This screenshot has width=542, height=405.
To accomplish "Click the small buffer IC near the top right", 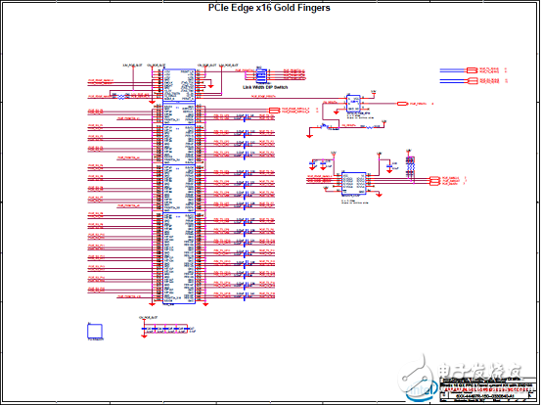I will tap(353, 104).
